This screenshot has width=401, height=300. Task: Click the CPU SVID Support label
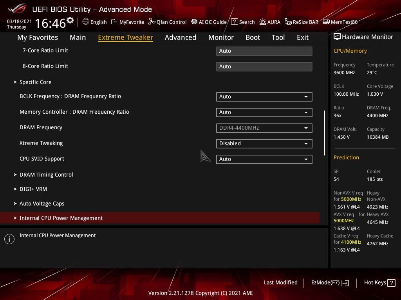42,159
